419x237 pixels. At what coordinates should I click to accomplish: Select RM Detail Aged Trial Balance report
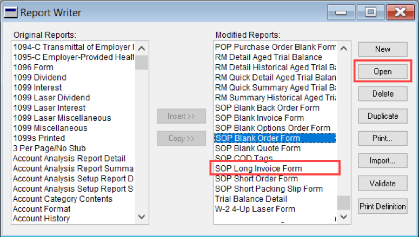(x=268, y=57)
